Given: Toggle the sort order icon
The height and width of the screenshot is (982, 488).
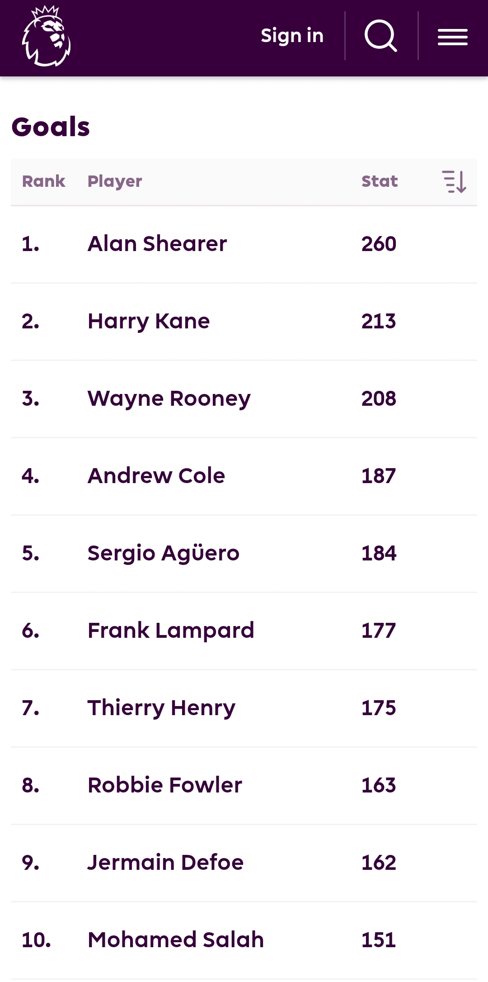Looking at the screenshot, I should (x=454, y=182).
